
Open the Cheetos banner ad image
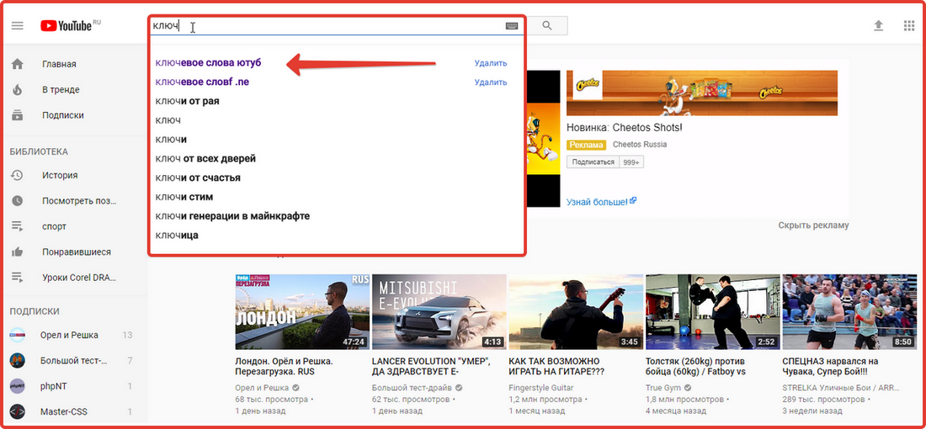[x=701, y=93]
